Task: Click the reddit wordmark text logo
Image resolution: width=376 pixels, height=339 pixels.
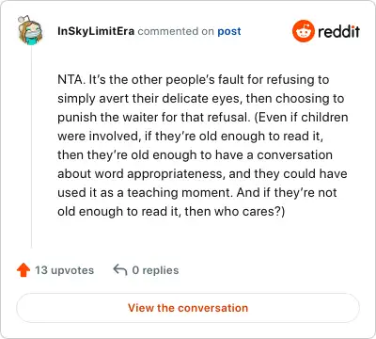Action: (x=338, y=31)
